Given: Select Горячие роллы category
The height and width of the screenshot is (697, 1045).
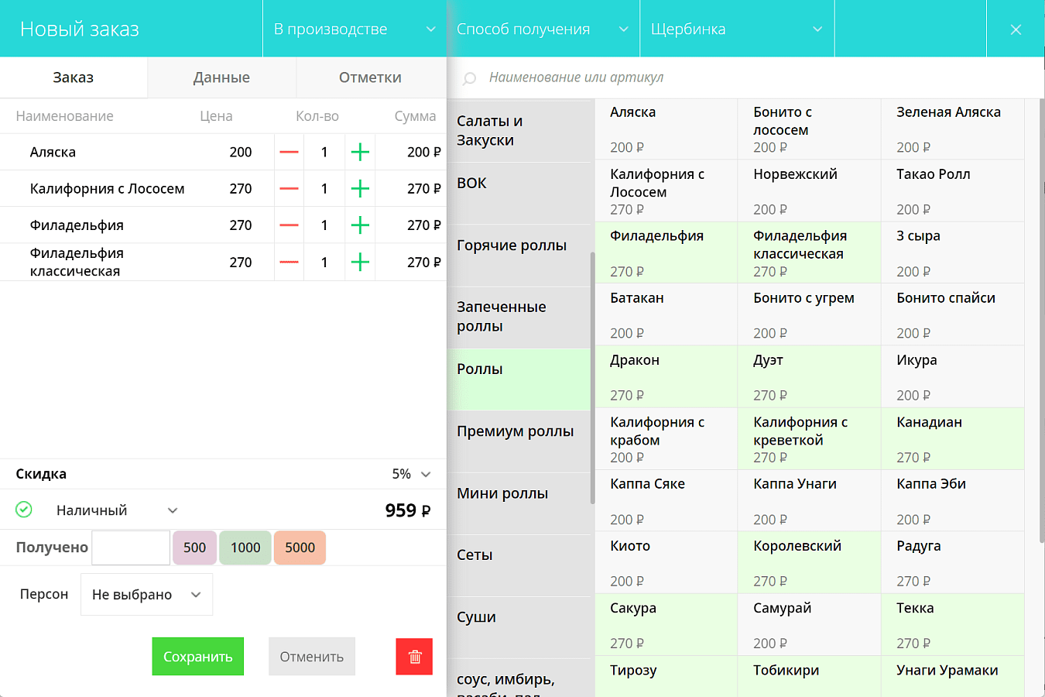Looking at the screenshot, I should pos(519,256).
